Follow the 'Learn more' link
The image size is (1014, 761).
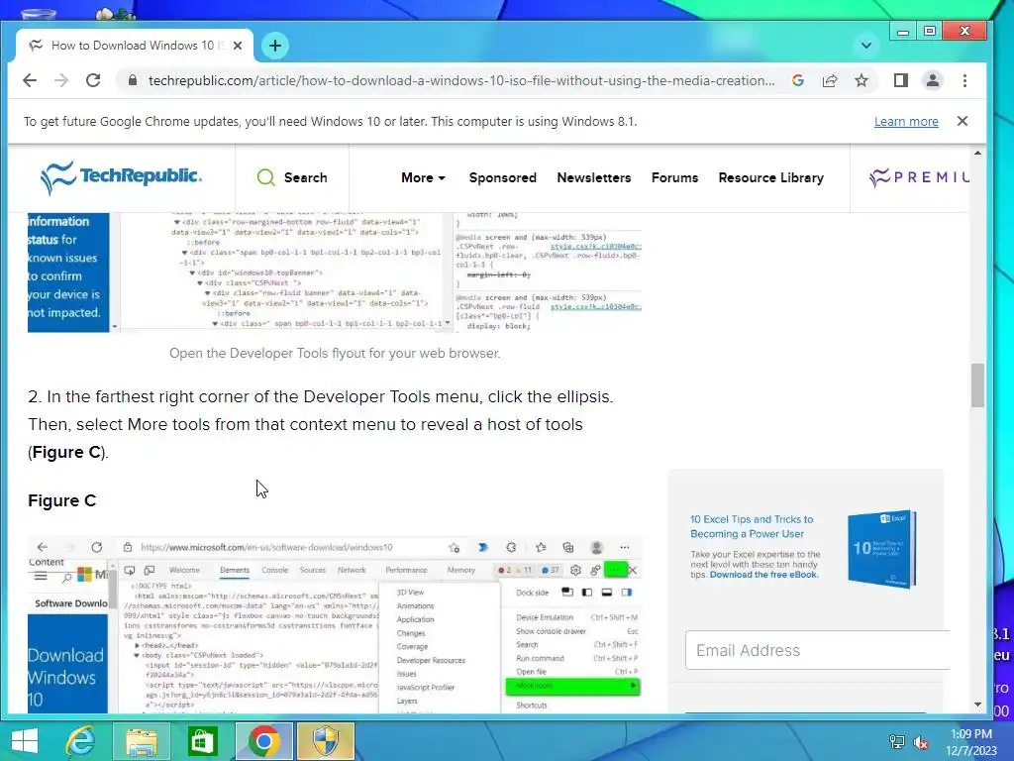coord(906,122)
